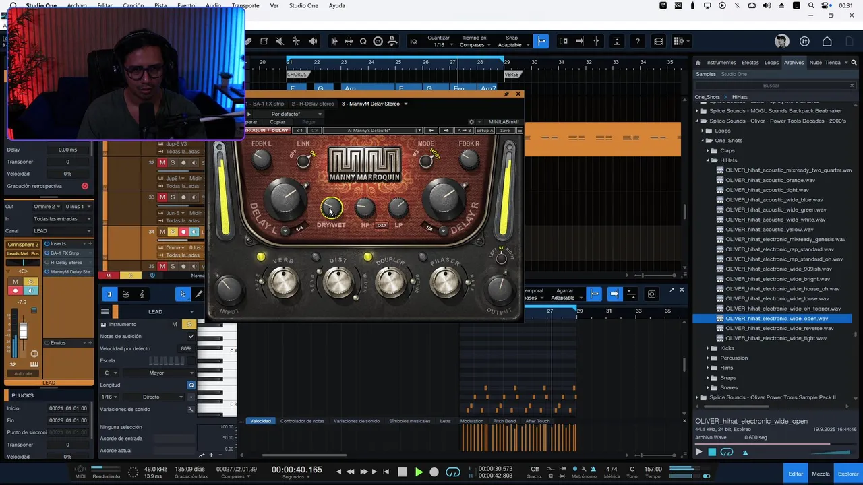
Task: Click the Waves A→B copy button
Action: pyautogui.click(x=465, y=130)
